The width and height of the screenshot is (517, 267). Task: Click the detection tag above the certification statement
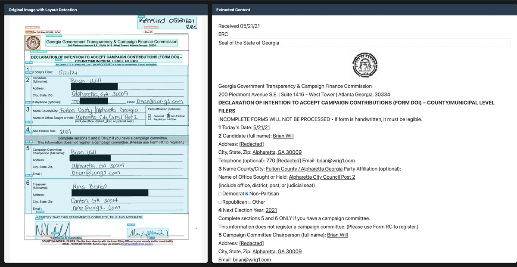tap(39, 219)
